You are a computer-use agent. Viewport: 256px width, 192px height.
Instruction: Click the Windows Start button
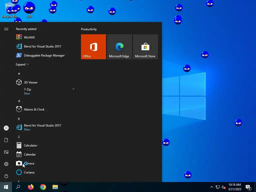(6, 187)
